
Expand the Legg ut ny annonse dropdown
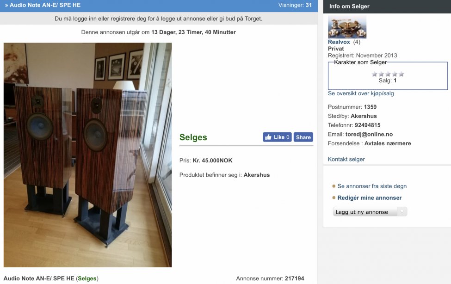pyautogui.click(x=370, y=212)
